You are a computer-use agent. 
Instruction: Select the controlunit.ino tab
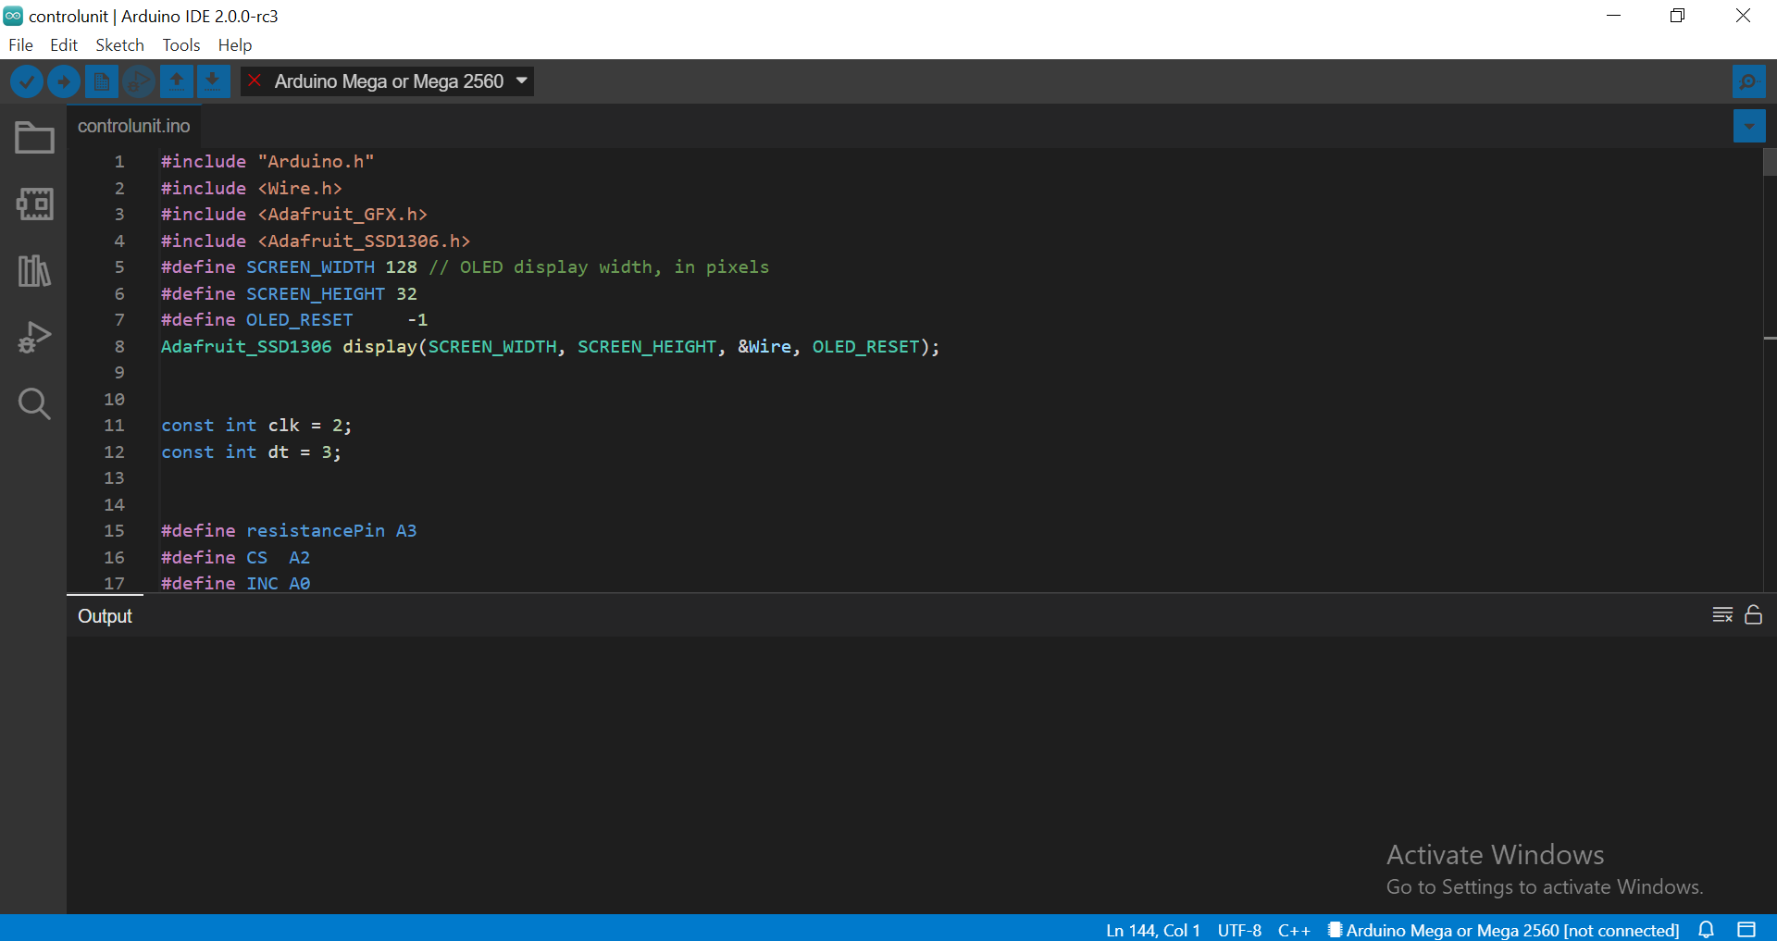click(x=133, y=126)
